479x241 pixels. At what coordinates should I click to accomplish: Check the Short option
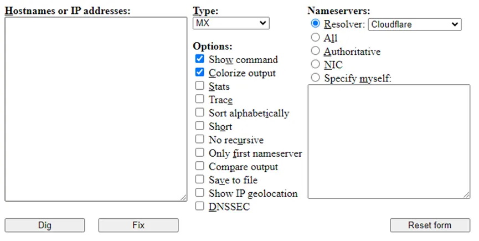click(199, 126)
